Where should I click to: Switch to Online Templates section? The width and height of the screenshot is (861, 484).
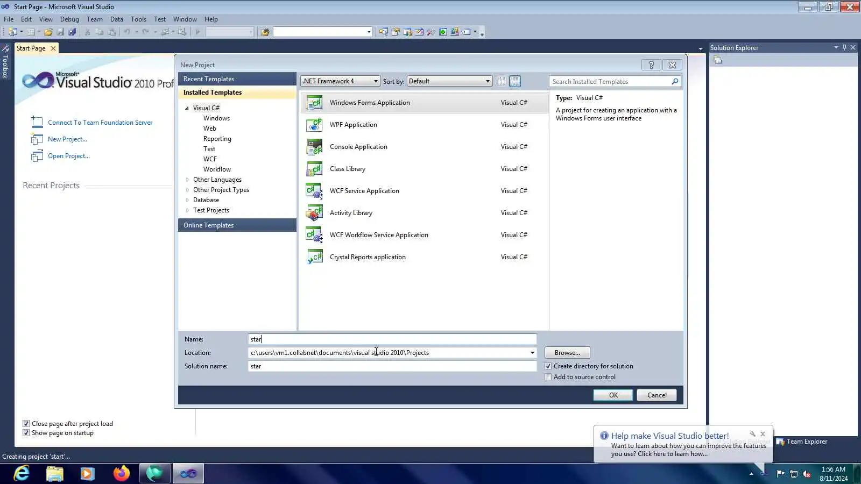pyautogui.click(x=237, y=225)
